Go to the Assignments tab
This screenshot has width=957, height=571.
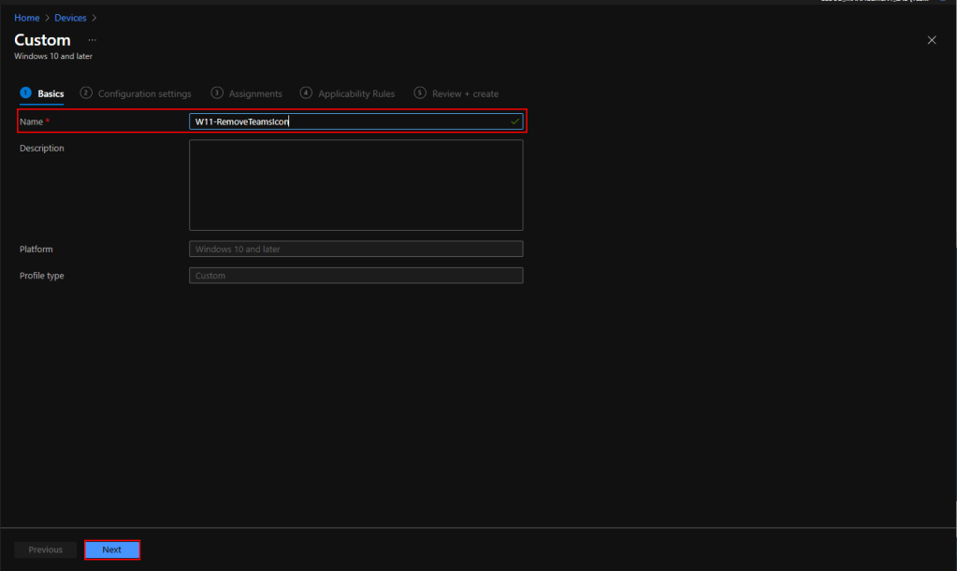[x=255, y=93]
